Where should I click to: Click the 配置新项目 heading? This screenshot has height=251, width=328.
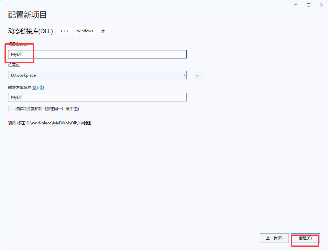pos(27,15)
